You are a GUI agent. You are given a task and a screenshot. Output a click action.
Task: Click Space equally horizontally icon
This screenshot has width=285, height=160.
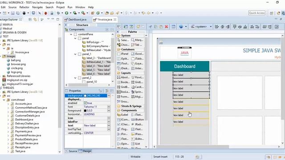264,27
